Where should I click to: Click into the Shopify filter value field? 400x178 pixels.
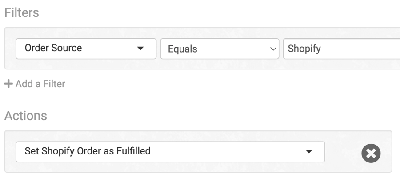342,49
